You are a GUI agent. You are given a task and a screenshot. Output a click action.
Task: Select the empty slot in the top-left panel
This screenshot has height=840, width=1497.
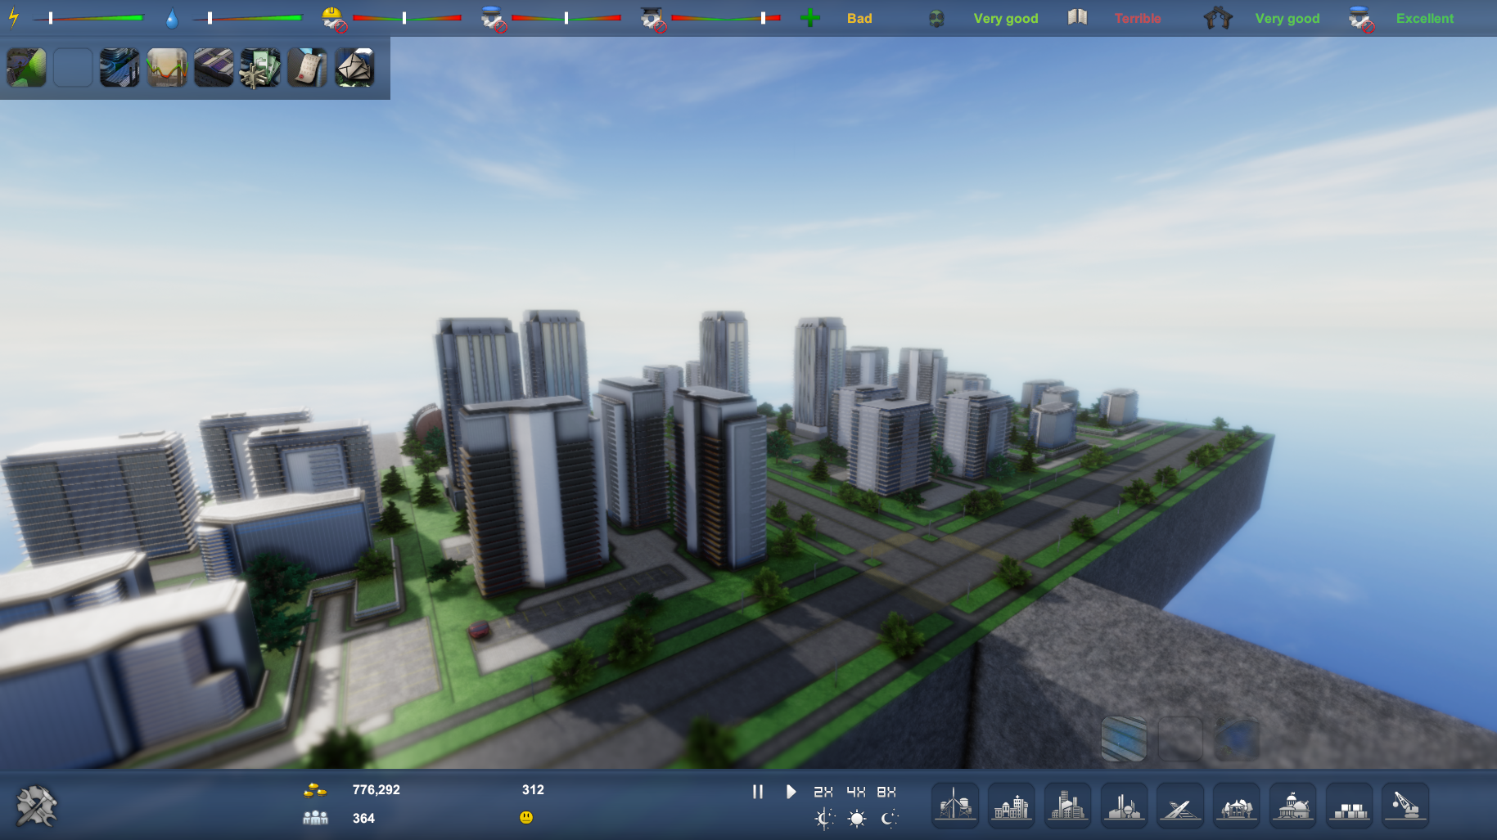coord(73,68)
